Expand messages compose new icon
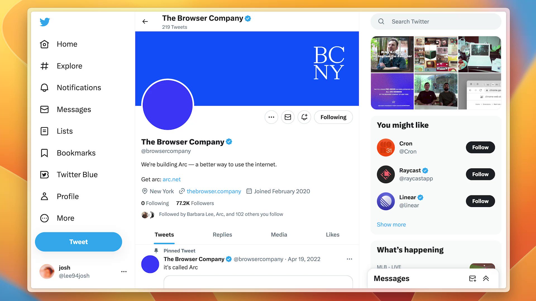Screen dimensions: 536x301 pyautogui.click(x=473, y=278)
